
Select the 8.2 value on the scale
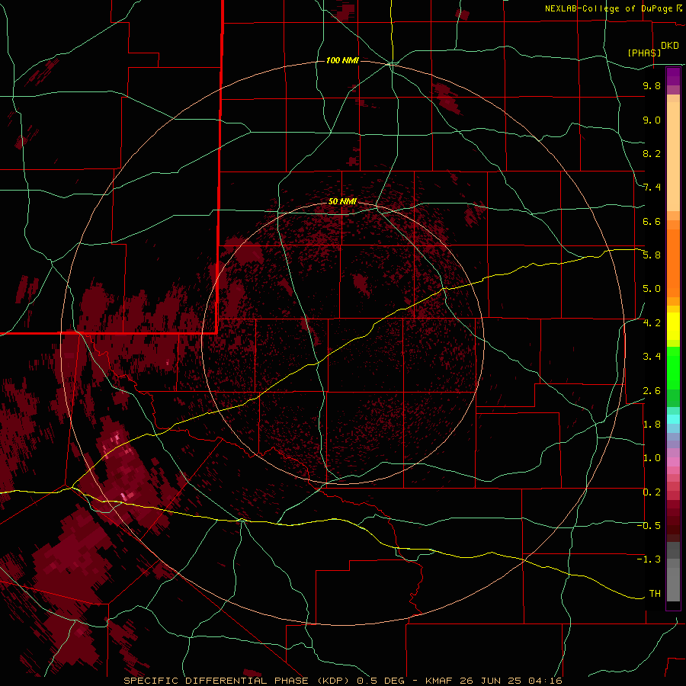coord(652,153)
